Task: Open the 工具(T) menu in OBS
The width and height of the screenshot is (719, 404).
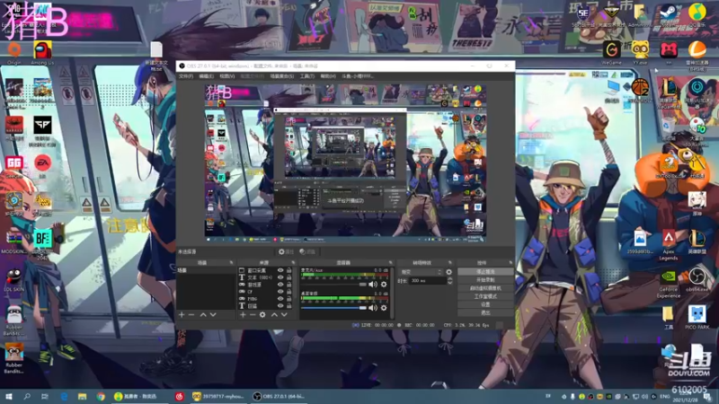Action: coord(307,76)
